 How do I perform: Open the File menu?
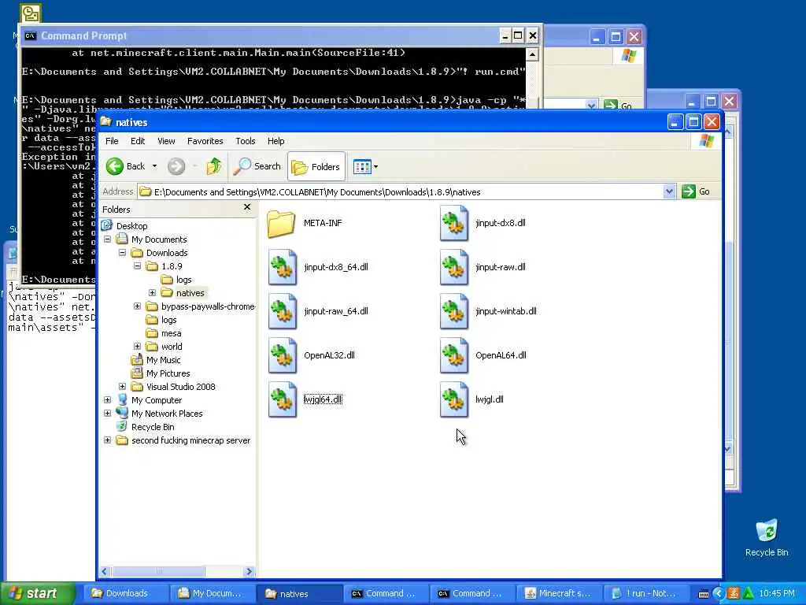[112, 141]
